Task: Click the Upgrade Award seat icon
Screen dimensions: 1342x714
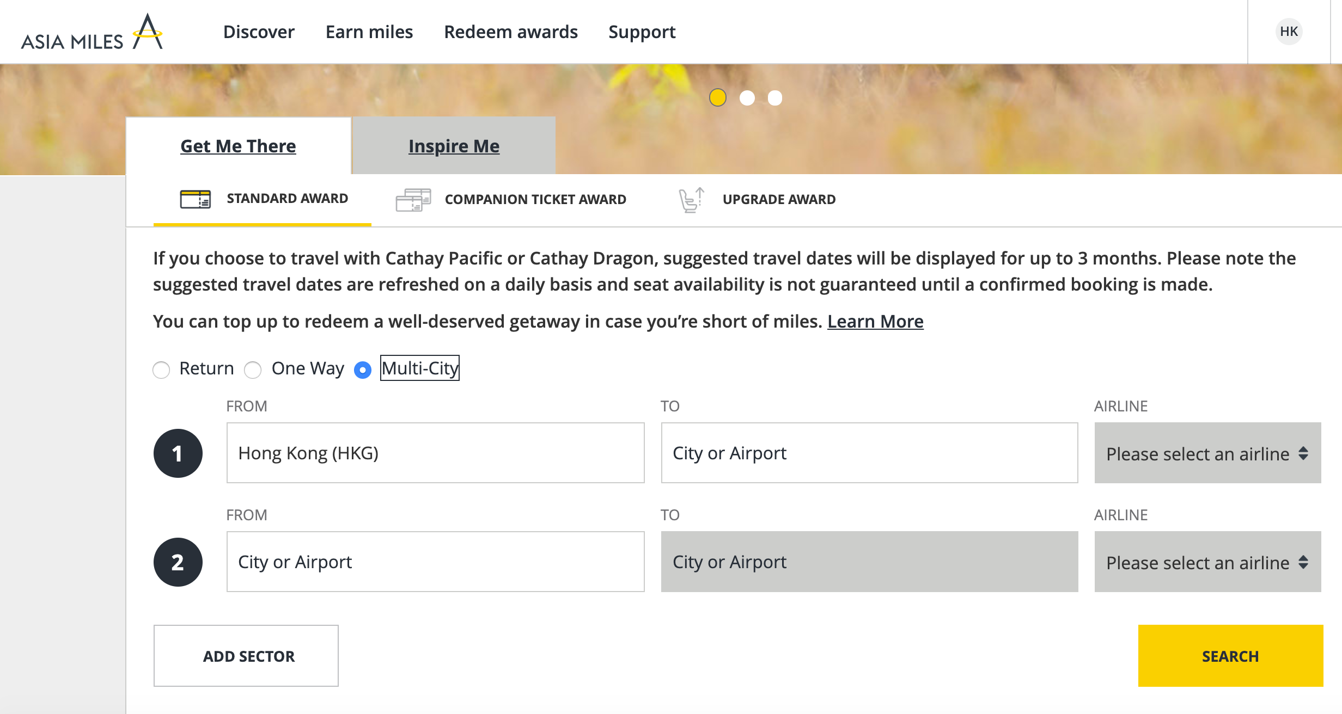Action: pyautogui.click(x=692, y=200)
